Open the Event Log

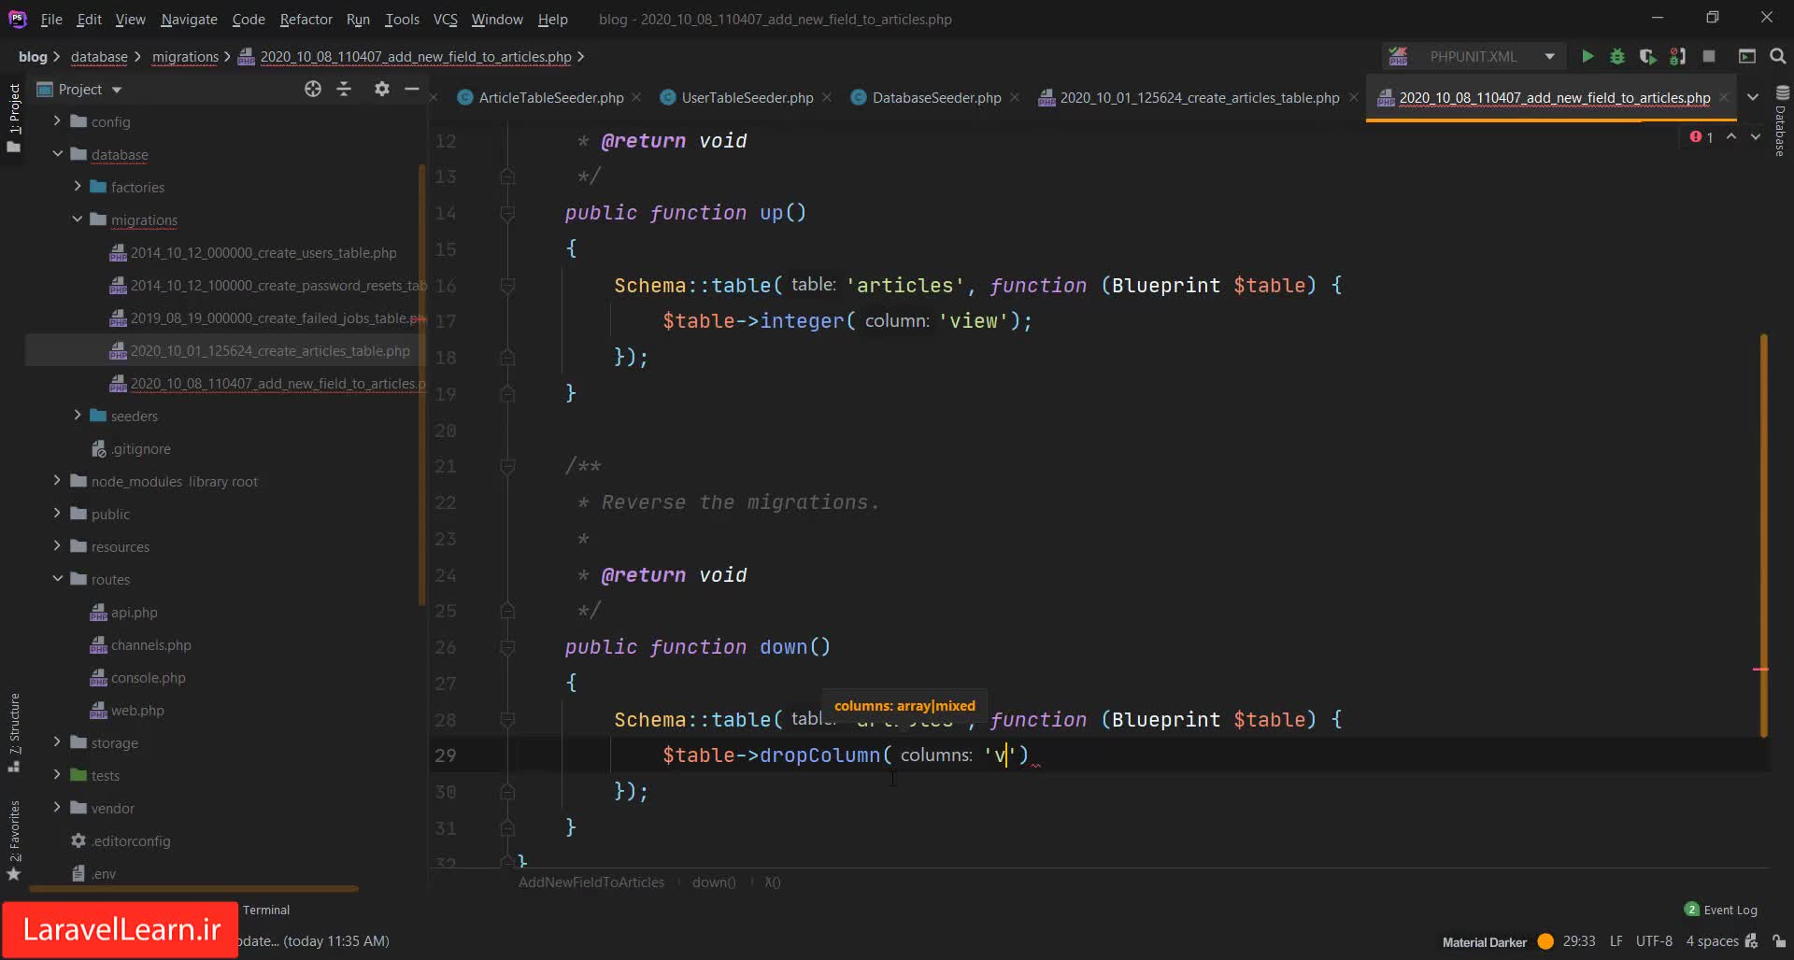point(1730,910)
